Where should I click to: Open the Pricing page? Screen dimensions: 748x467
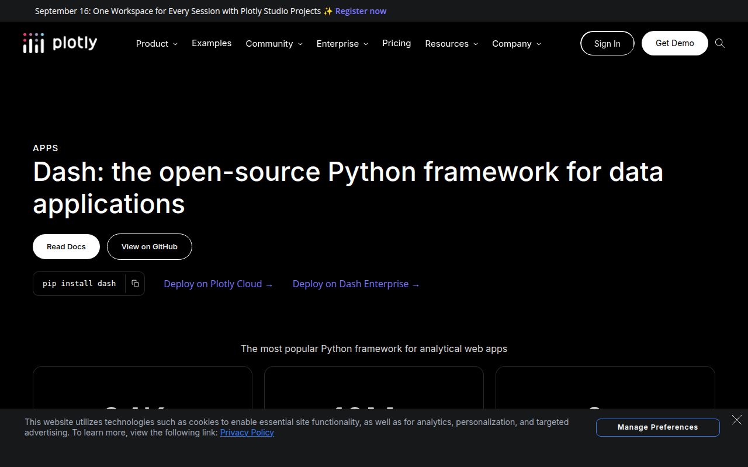click(x=396, y=43)
